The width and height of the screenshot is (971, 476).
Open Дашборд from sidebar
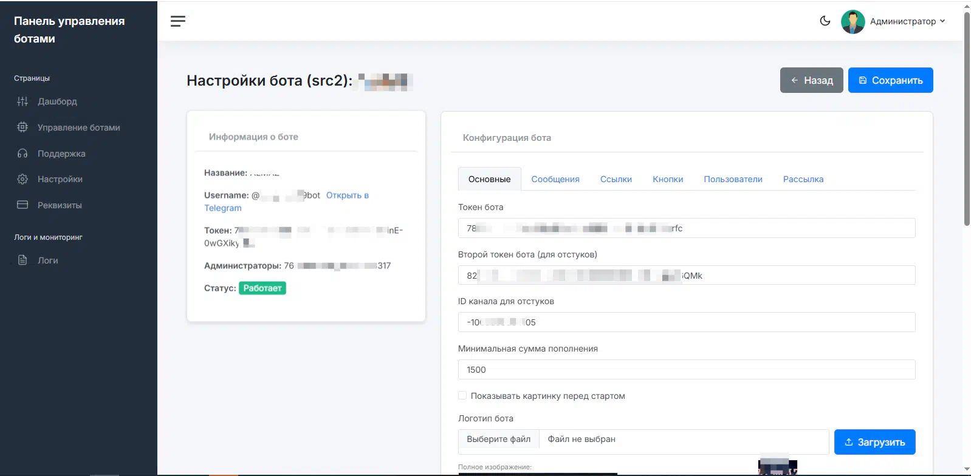pyautogui.click(x=57, y=101)
